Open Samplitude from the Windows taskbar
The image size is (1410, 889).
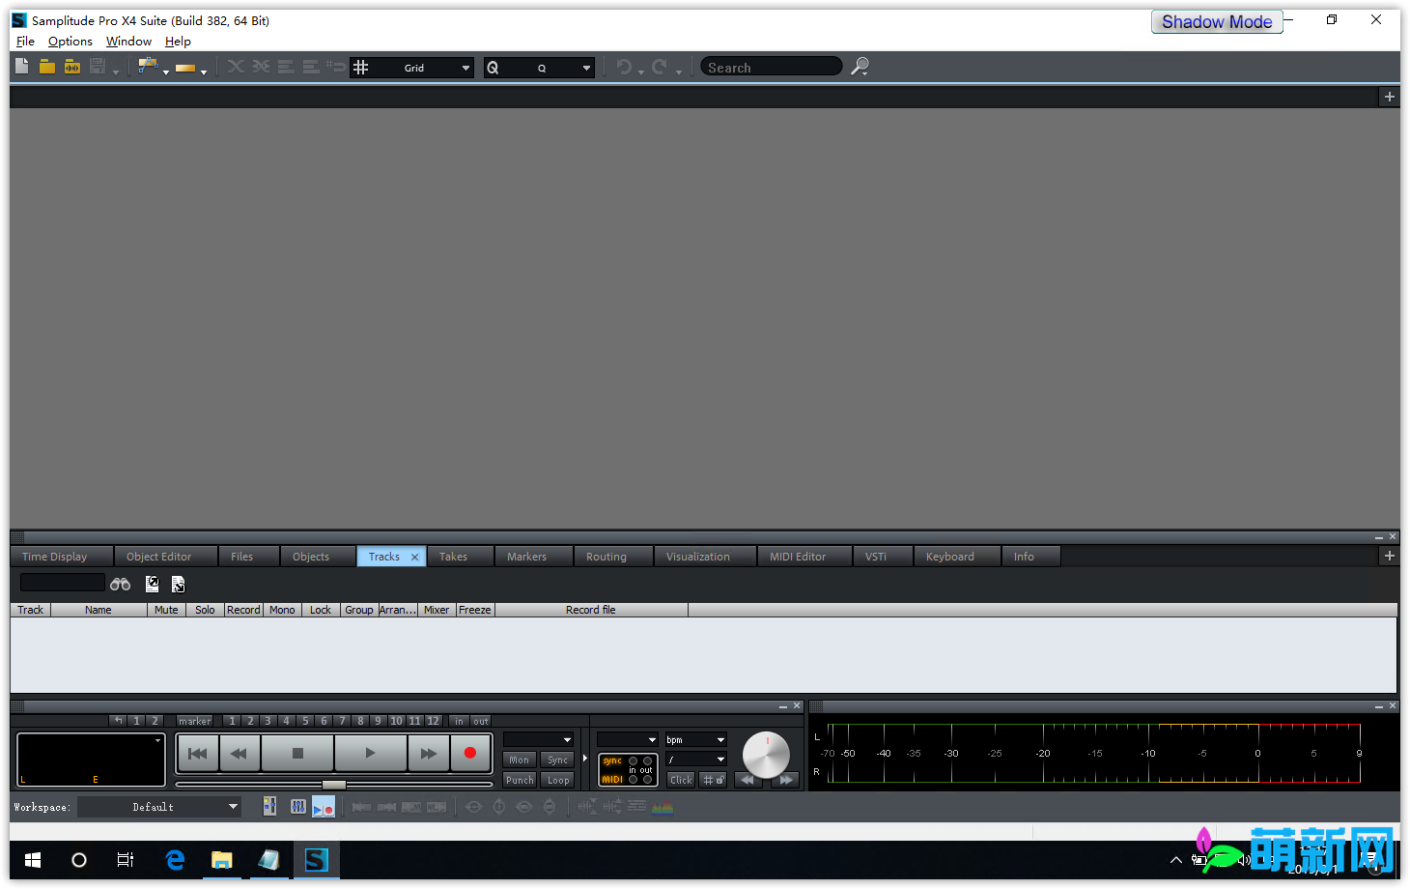316,859
